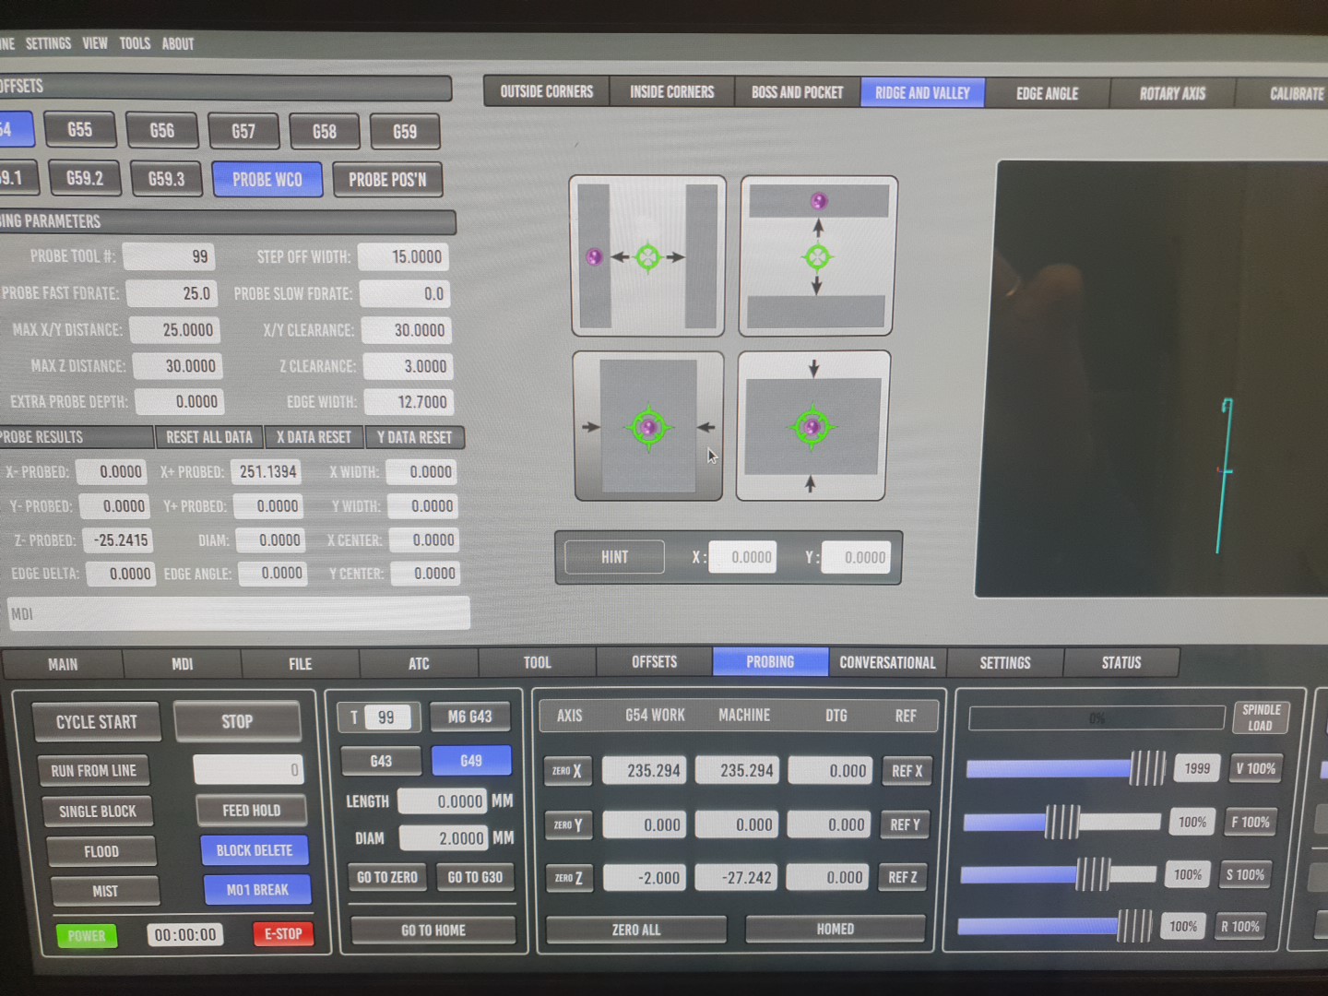Switch to ROTARY AXIS tab
1328x996 pixels.
click(1172, 93)
